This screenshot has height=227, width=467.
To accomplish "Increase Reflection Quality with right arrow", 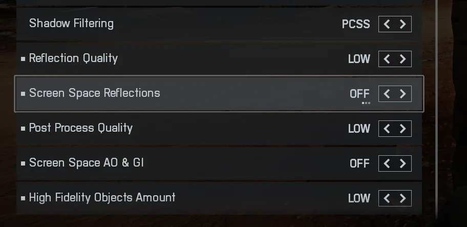I will click(x=403, y=59).
